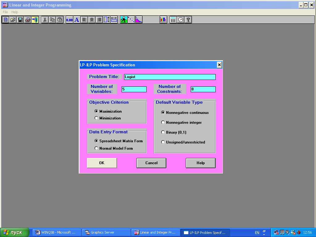Click the Number of Constraints field
The image size is (316, 237).
click(203, 89)
